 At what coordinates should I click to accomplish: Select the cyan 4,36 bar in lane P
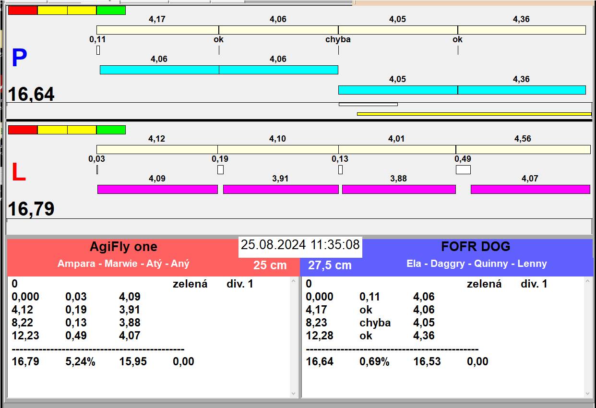(x=522, y=90)
